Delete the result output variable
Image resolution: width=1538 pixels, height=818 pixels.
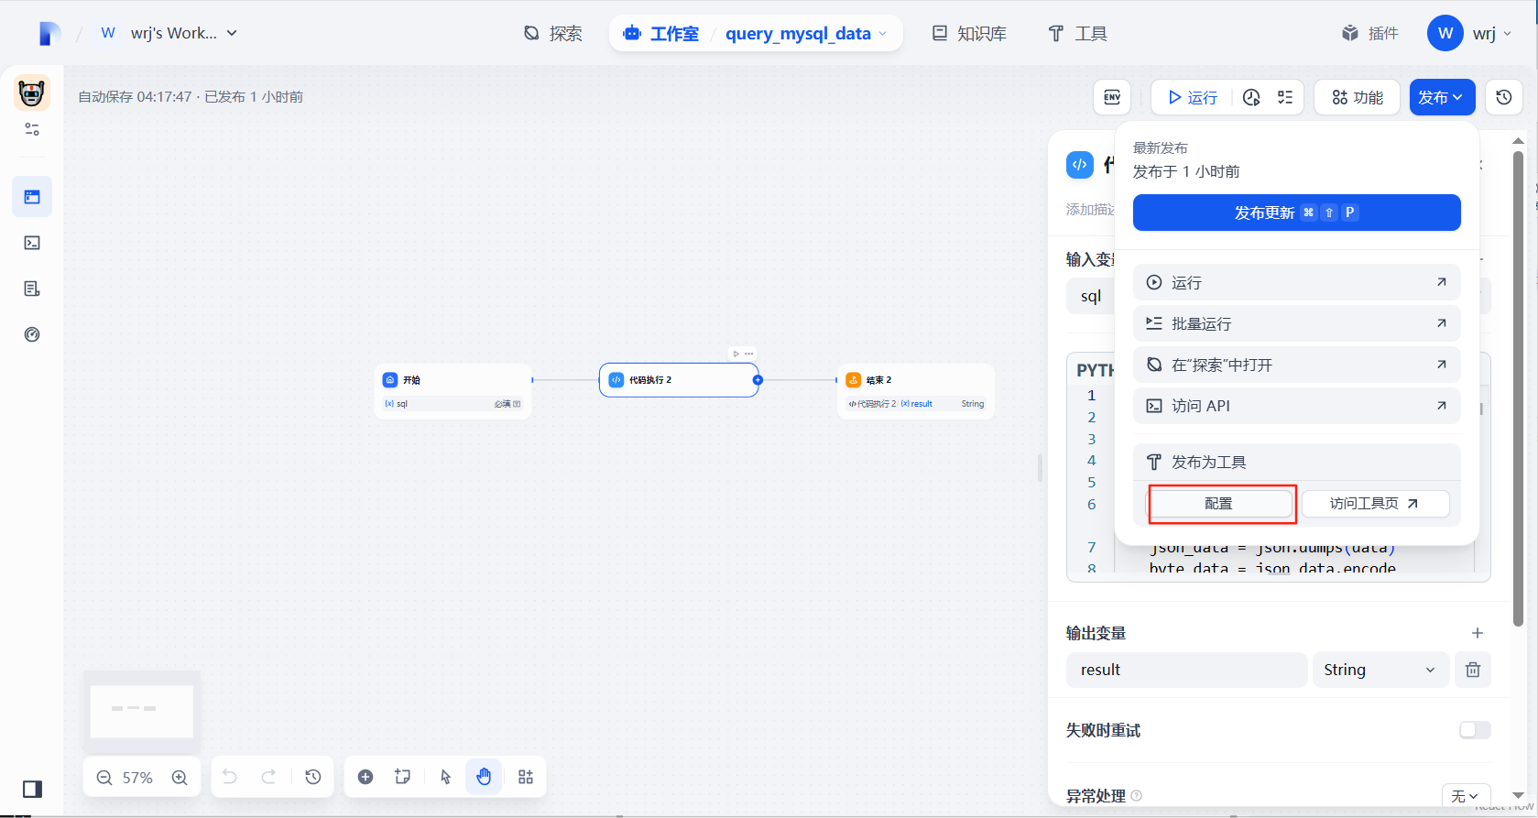click(x=1473, y=670)
